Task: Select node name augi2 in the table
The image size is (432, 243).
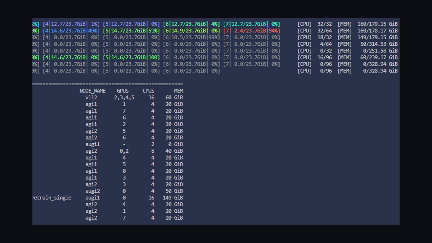Action: (x=93, y=191)
